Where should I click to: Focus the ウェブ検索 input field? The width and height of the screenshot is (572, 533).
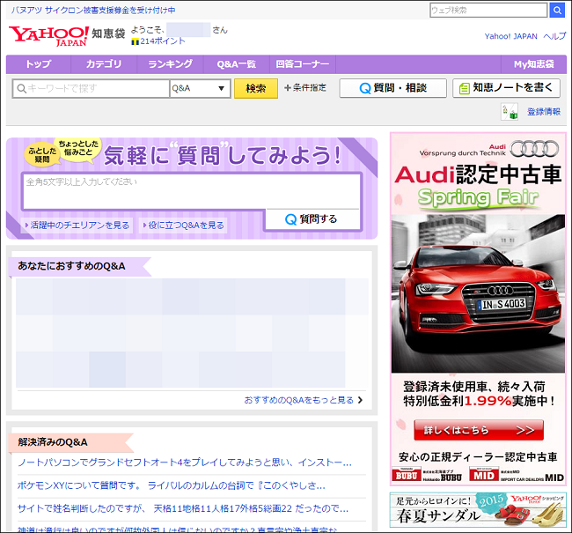[x=488, y=11]
